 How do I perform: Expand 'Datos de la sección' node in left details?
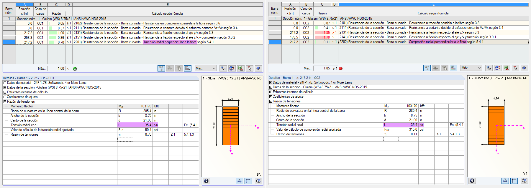tap(5, 87)
